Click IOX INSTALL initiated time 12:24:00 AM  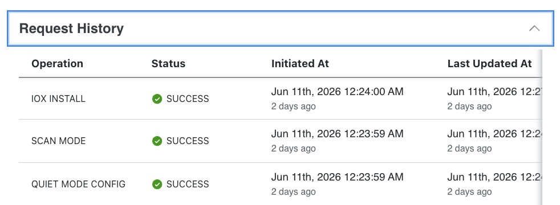click(374, 92)
